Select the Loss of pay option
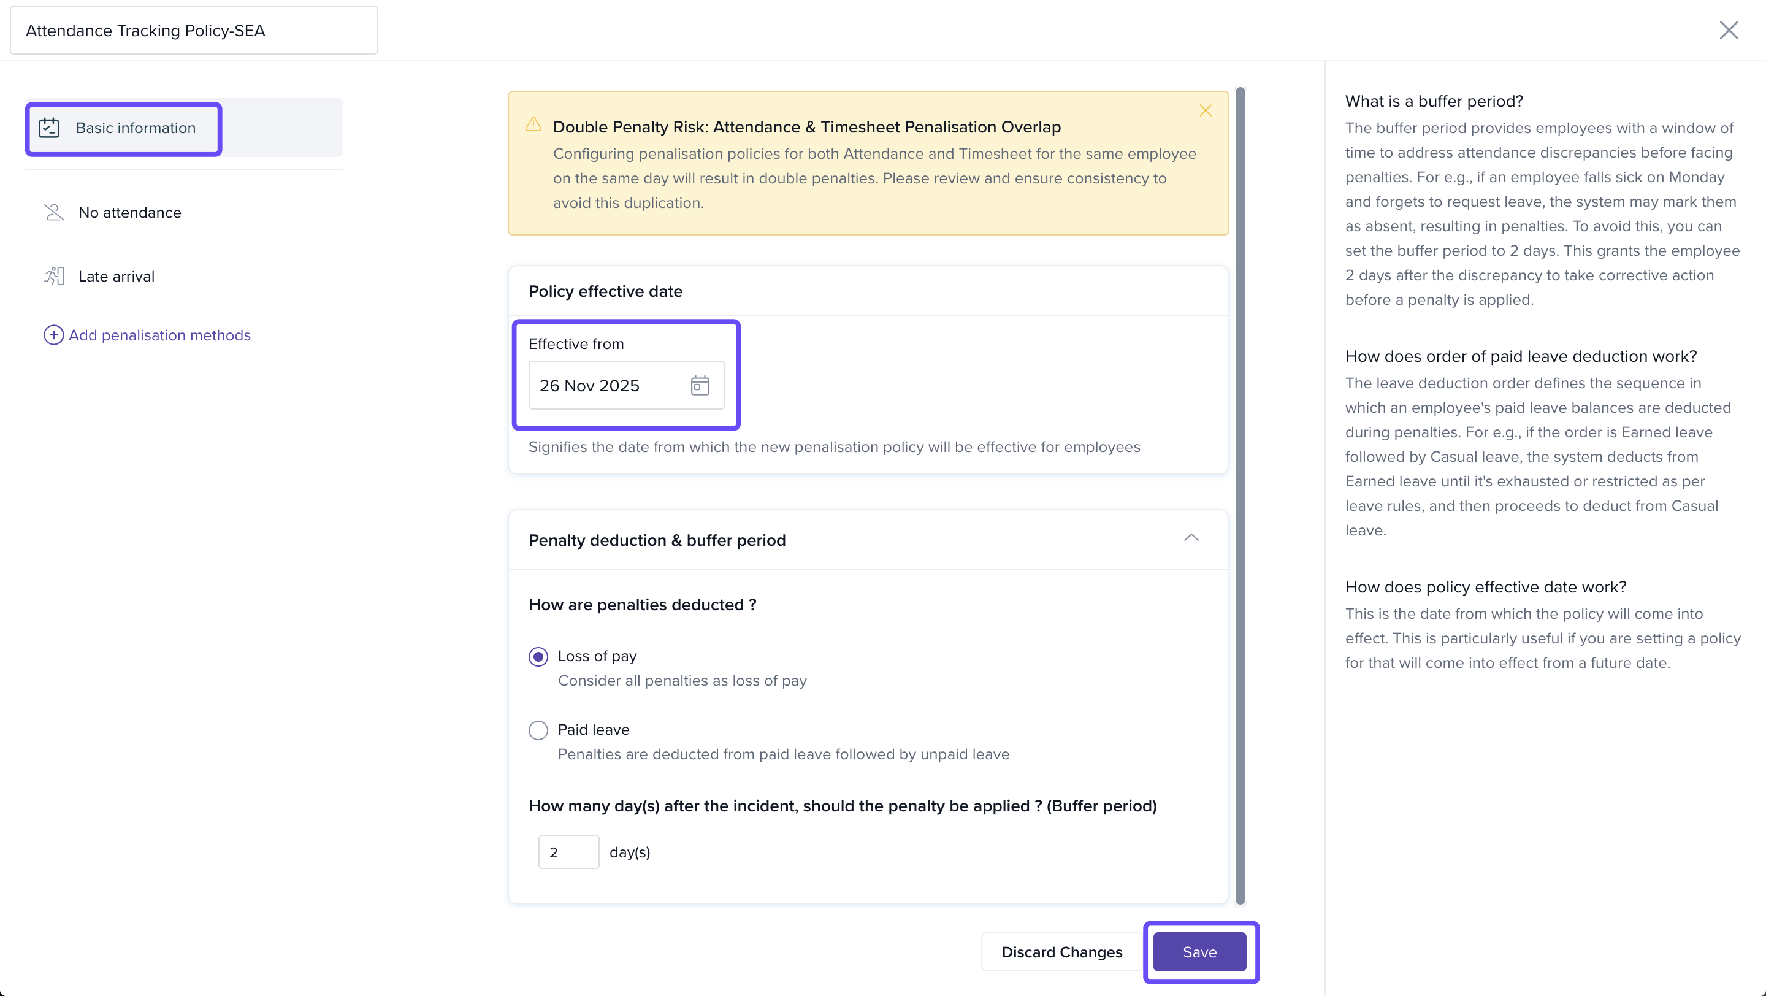 coord(538,657)
